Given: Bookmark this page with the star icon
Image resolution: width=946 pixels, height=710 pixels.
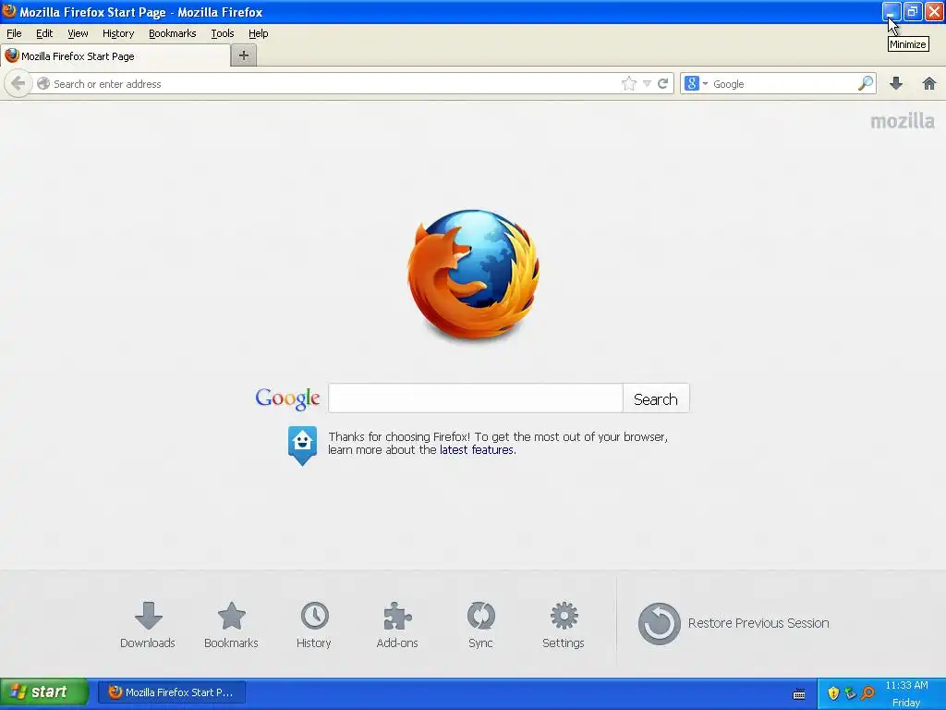Looking at the screenshot, I should tap(628, 83).
